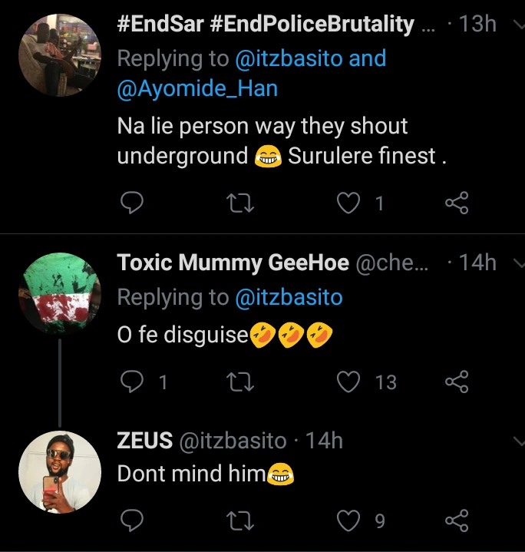The width and height of the screenshot is (525, 552).
Task: Reply to the Surulere finest tweet
Action: click(x=133, y=203)
